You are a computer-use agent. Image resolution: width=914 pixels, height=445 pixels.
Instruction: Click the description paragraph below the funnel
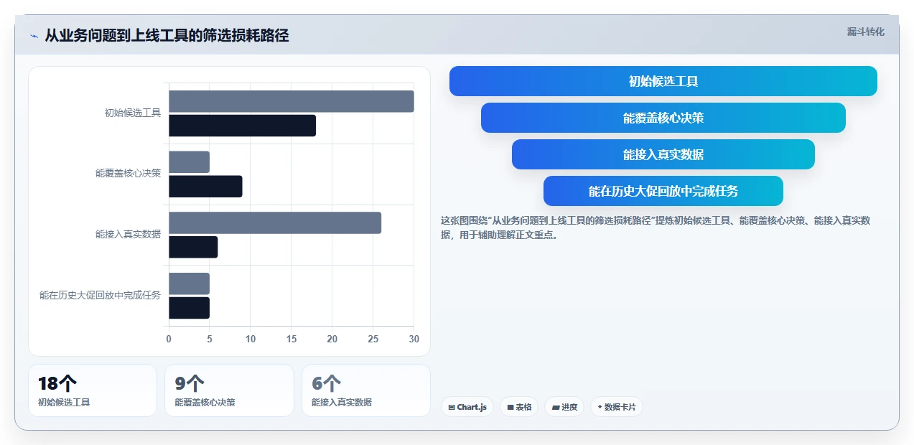[656, 228]
